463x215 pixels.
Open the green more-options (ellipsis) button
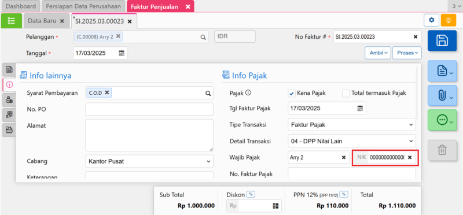tap(442, 120)
